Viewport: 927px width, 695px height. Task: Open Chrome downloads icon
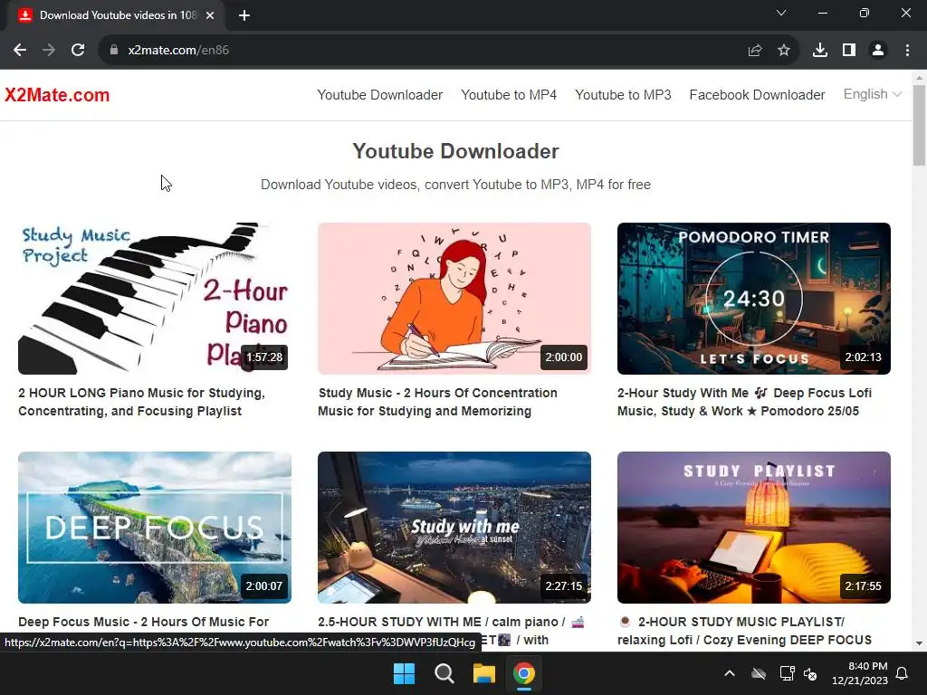[820, 51]
